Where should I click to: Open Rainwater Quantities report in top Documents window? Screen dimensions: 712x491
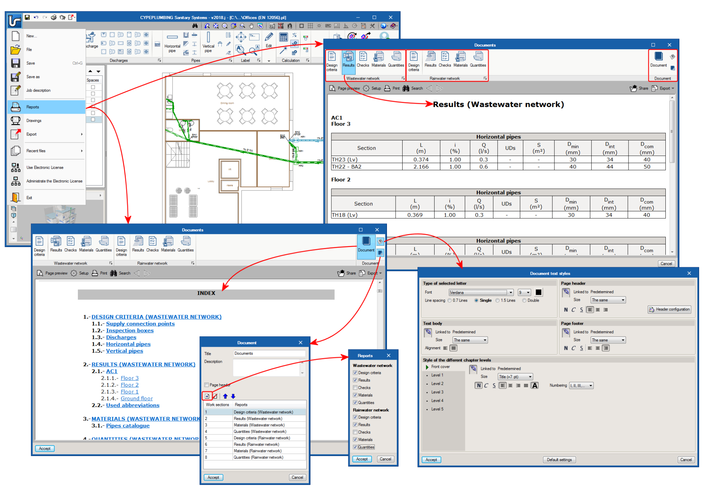click(x=478, y=59)
